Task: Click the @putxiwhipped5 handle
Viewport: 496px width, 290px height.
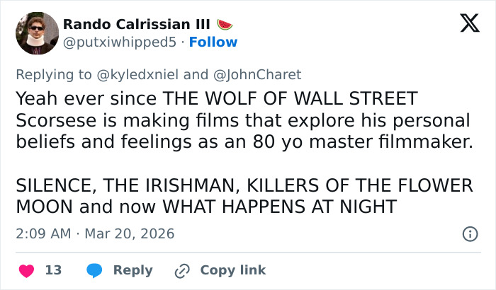Action: (x=119, y=42)
